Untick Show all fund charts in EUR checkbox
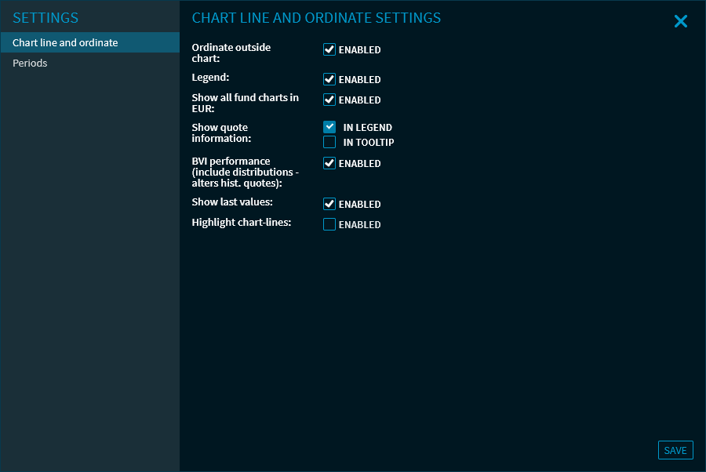 (329, 100)
